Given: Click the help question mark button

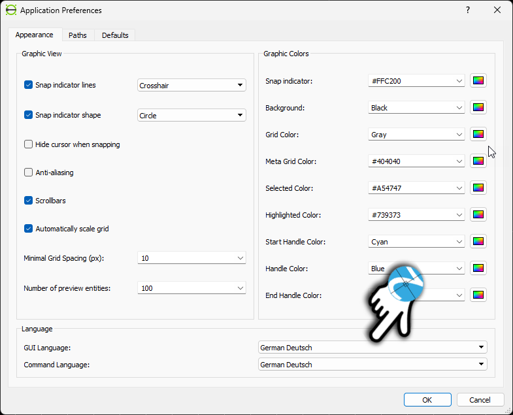Looking at the screenshot, I should point(468,10).
